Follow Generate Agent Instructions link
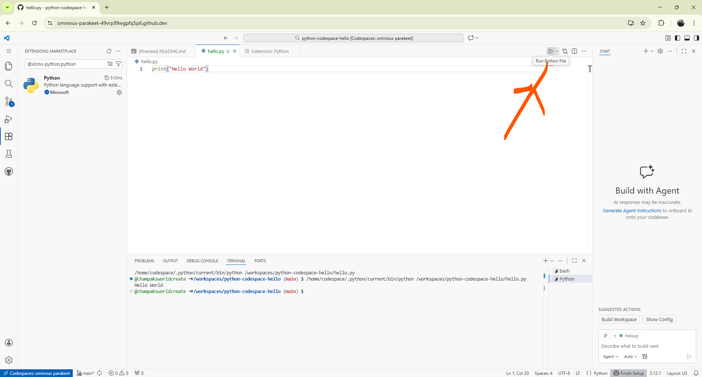This screenshot has height=377, width=702. (x=632, y=211)
